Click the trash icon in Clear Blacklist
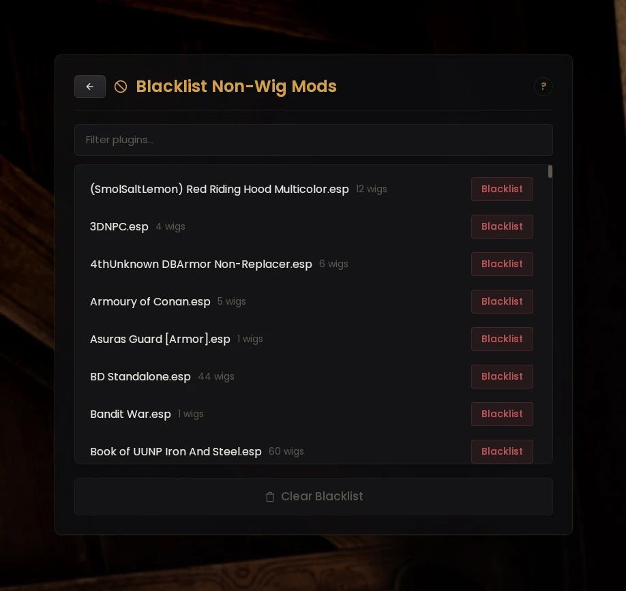626x591 pixels. click(270, 497)
